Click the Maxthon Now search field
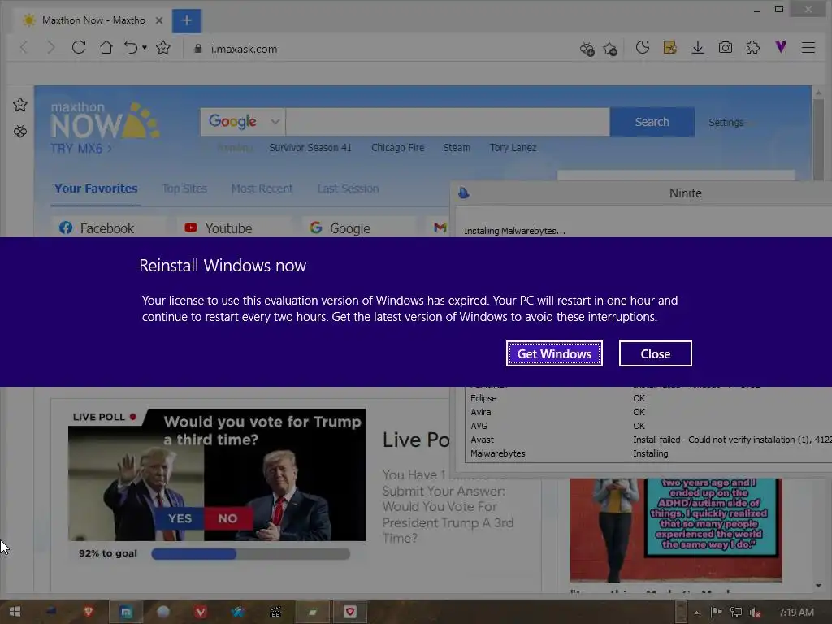This screenshot has height=624, width=832. [x=448, y=122]
